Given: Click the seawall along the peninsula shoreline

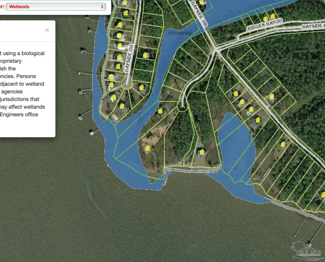Looking at the screenshot, I should (x=191, y=169).
